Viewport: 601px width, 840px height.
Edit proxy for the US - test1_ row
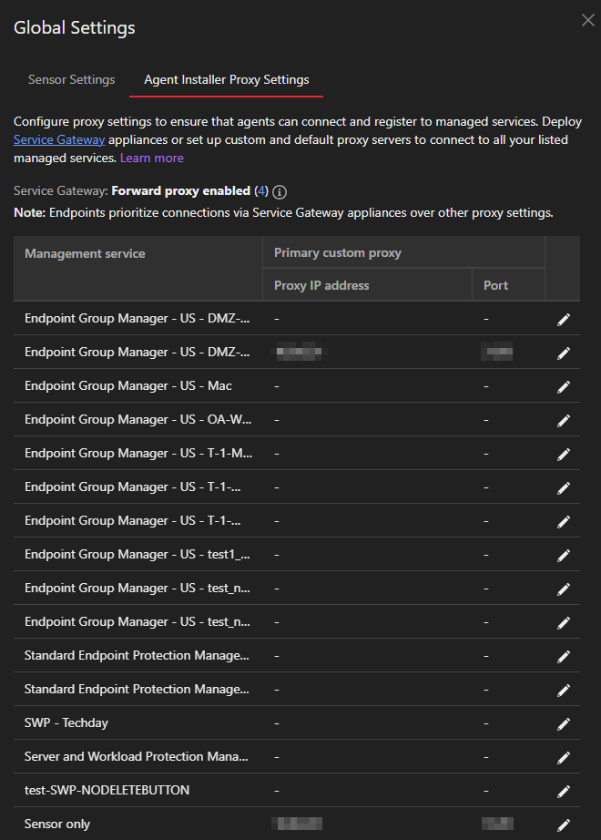[564, 555]
